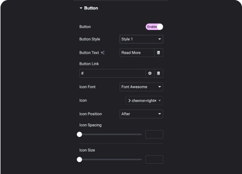Click the Button Text input with Read More

[x=137, y=53]
